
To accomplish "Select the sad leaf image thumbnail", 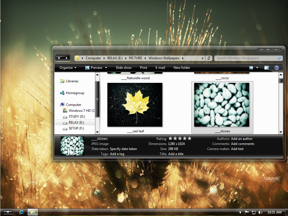I will pos(135,105).
